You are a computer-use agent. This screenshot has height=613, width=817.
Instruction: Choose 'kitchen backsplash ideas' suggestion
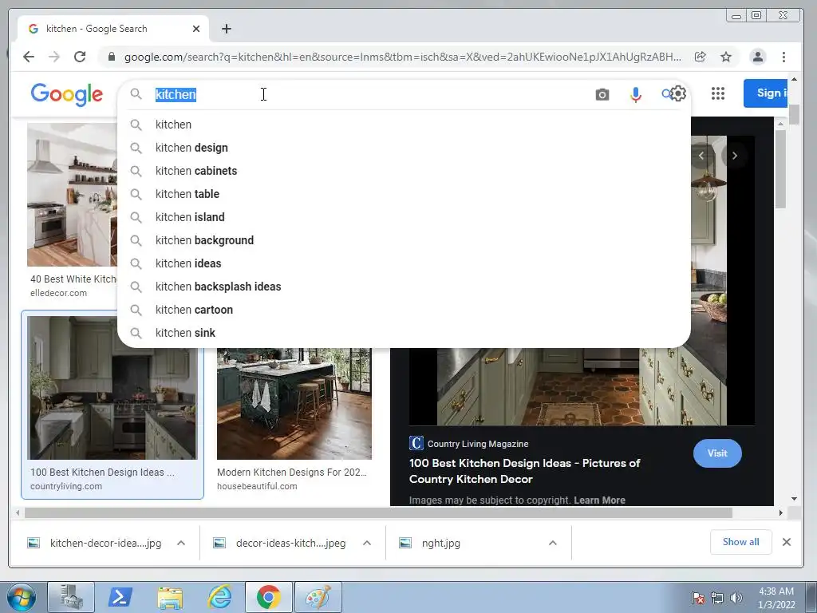click(x=404, y=287)
